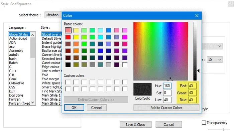Click Add to Custom Colors button
Viewport: 234px width, 133px height.
[166, 108]
